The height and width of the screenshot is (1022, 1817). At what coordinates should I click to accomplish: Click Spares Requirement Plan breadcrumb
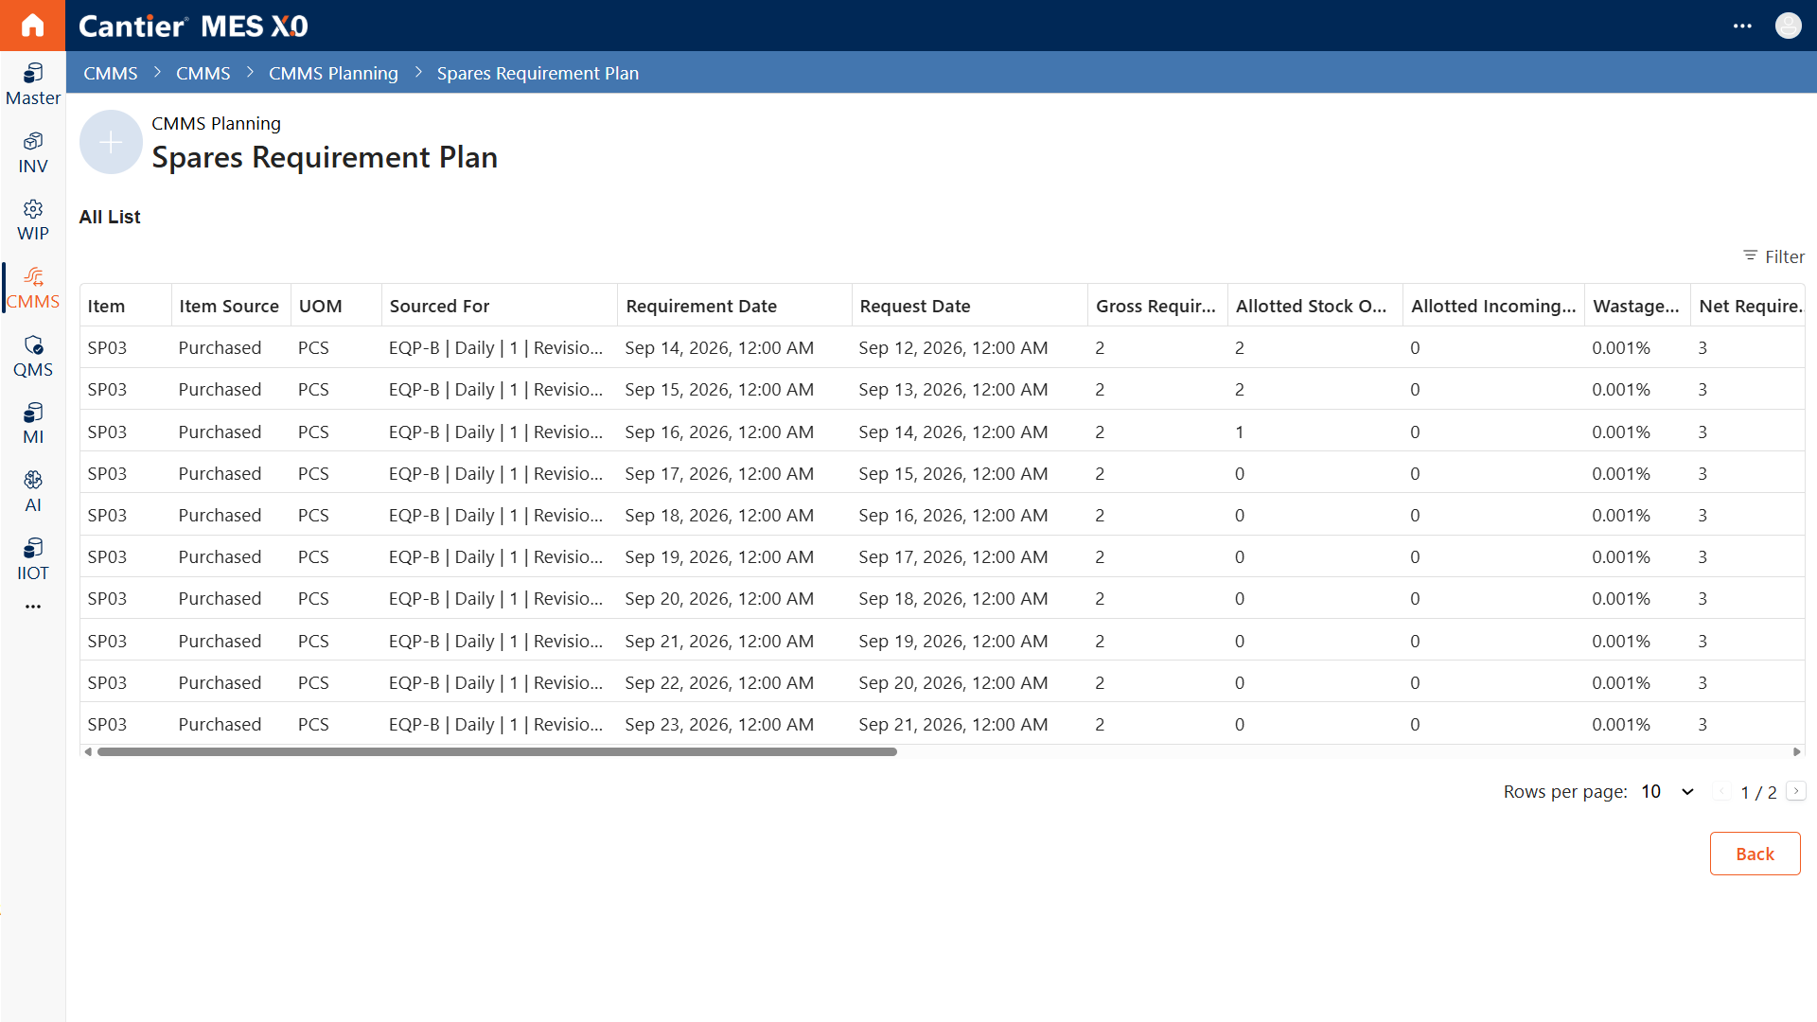click(x=538, y=73)
